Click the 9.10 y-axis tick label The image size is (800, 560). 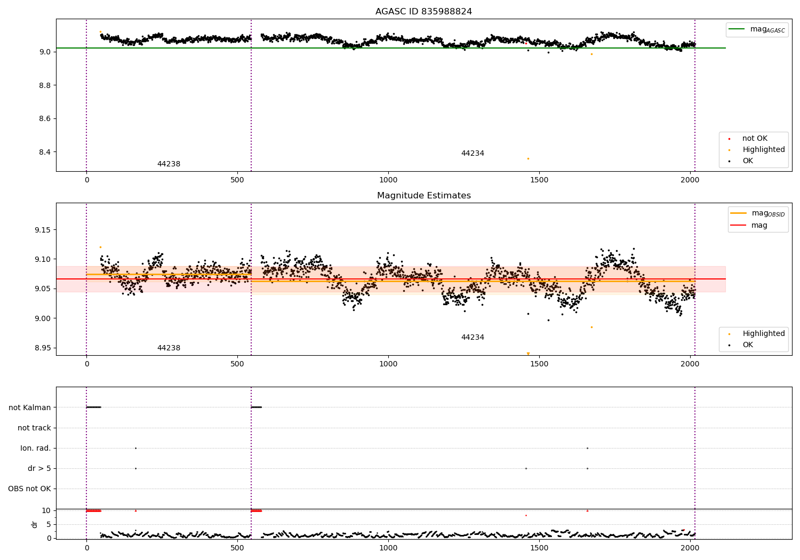[x=43, y=259]
